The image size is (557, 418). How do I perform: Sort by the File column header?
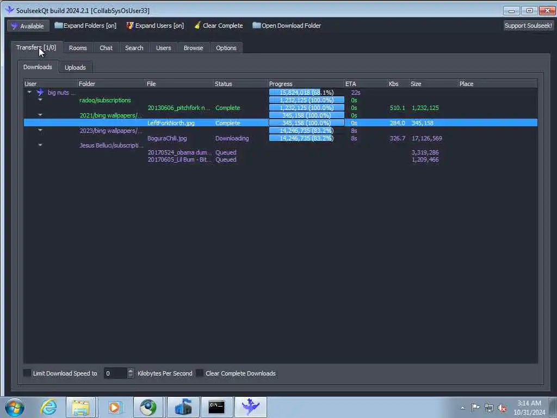click(180, 84)
